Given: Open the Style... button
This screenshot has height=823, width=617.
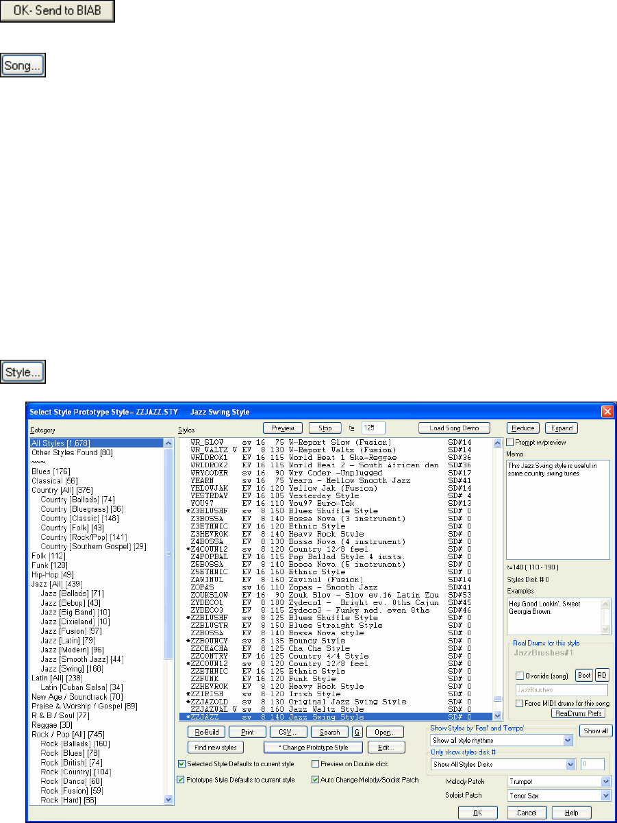Looking at the screenshot, I should tap(24, 373).
